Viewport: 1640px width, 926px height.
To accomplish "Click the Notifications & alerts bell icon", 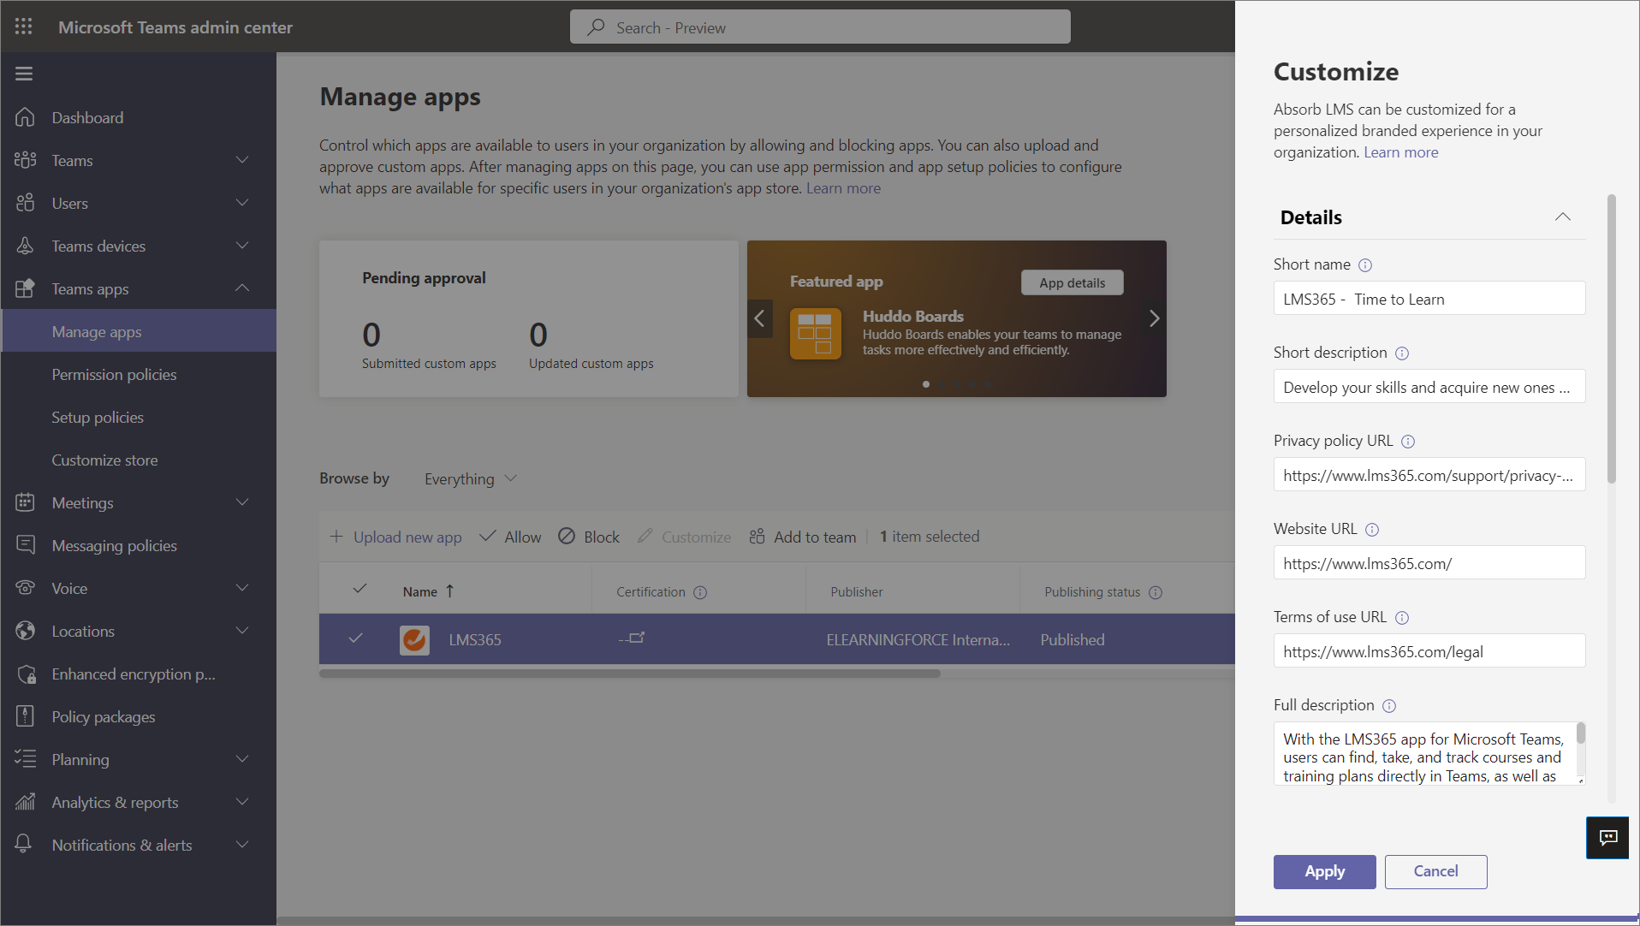I will [24, 845].
